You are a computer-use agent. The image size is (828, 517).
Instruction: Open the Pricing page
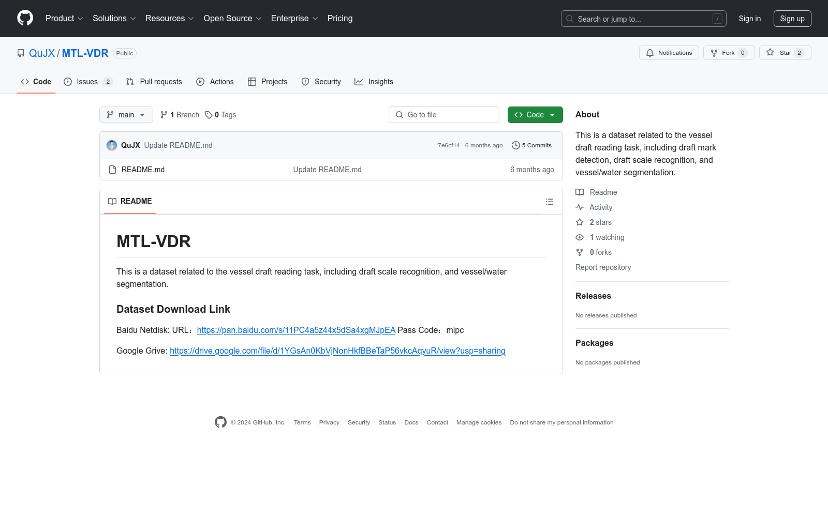(340, 19)
